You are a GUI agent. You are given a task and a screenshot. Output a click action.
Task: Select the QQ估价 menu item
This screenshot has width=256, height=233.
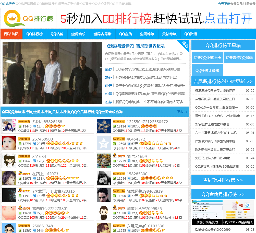point(57,34)
